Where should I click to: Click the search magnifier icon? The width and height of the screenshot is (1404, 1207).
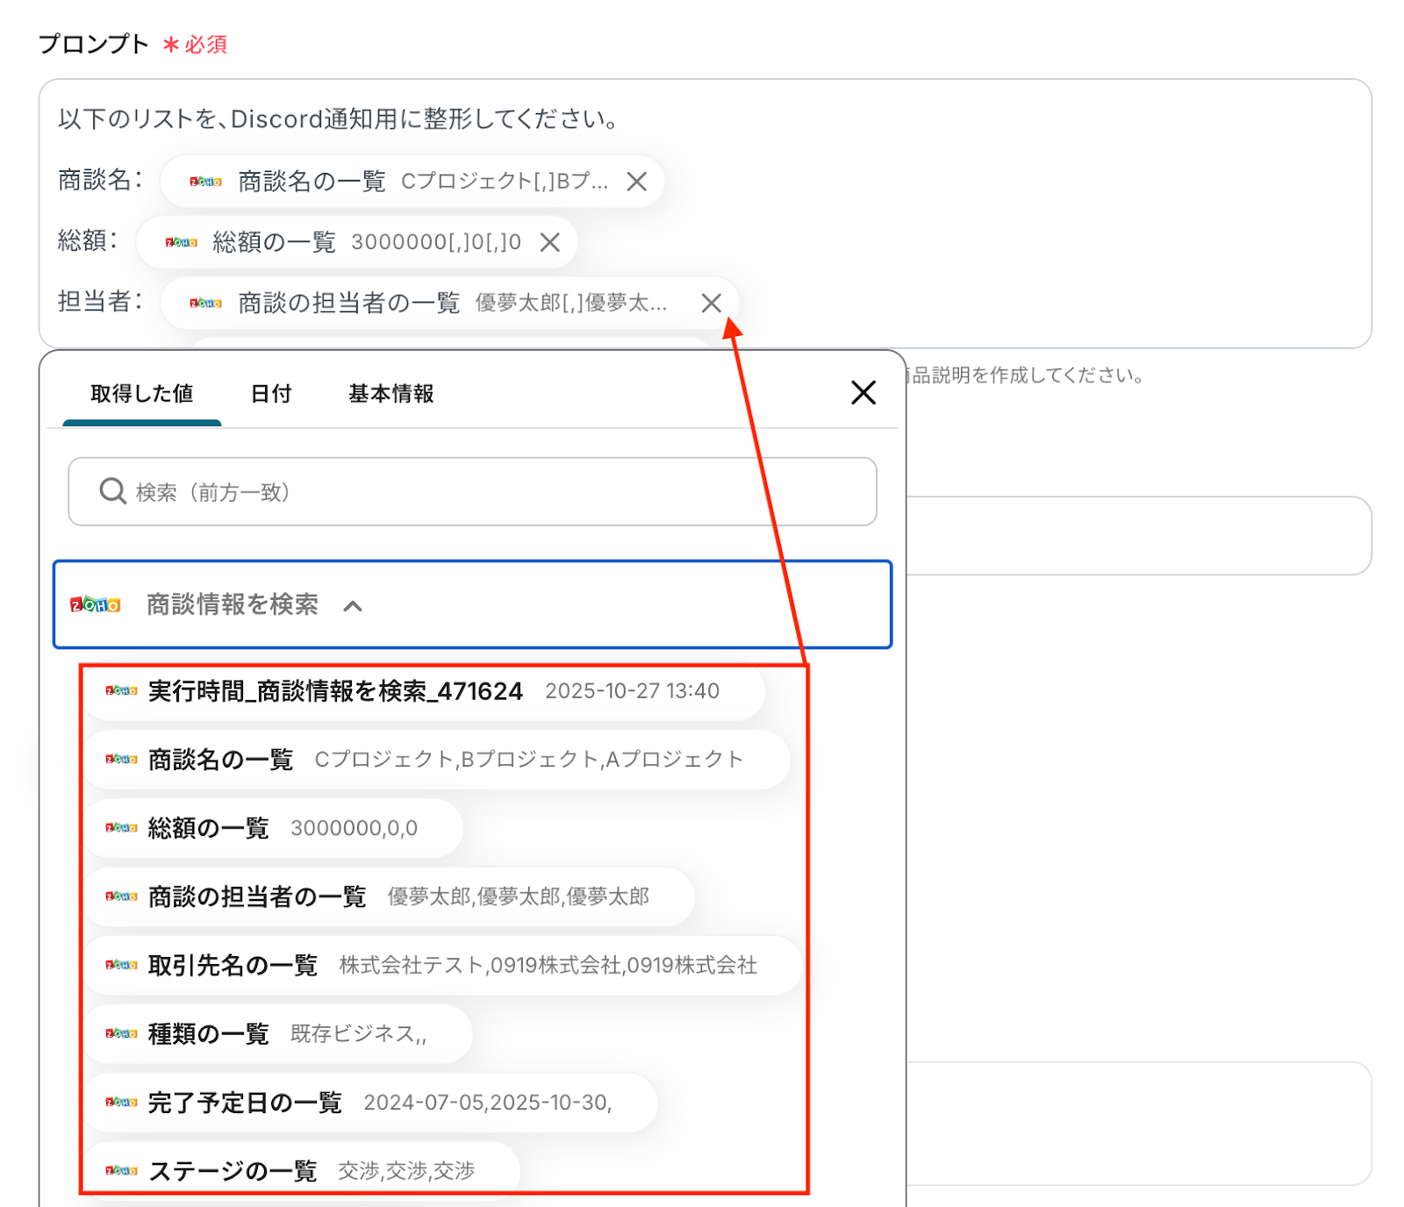[112, 491]
